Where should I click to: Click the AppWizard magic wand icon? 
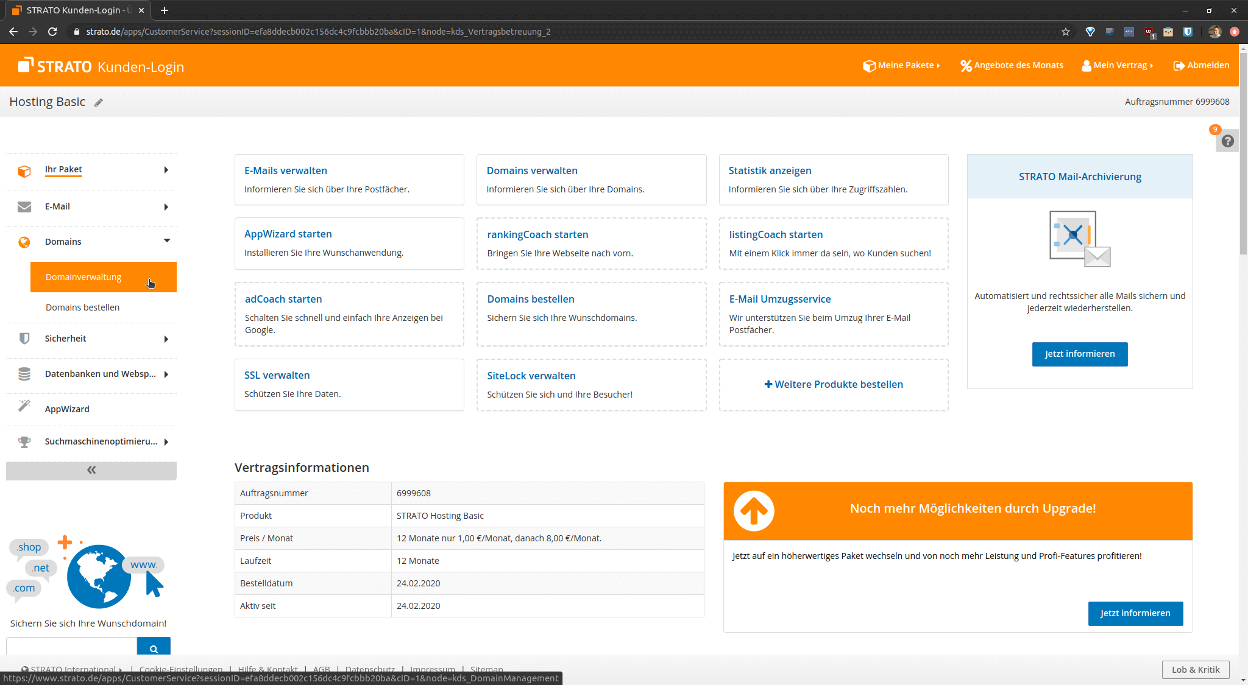click(x=24, y=406)
